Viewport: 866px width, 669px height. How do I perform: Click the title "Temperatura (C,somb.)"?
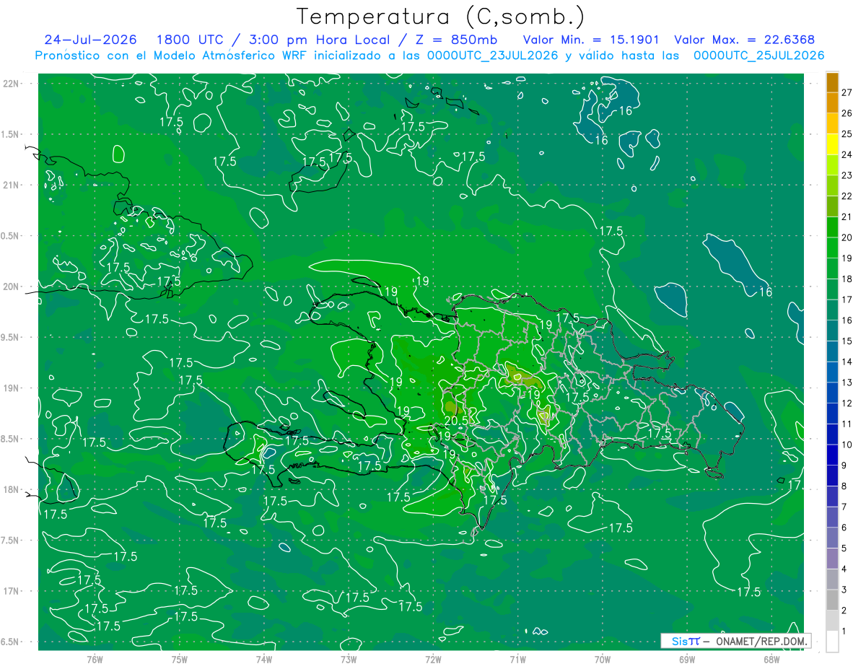point(440,17)
